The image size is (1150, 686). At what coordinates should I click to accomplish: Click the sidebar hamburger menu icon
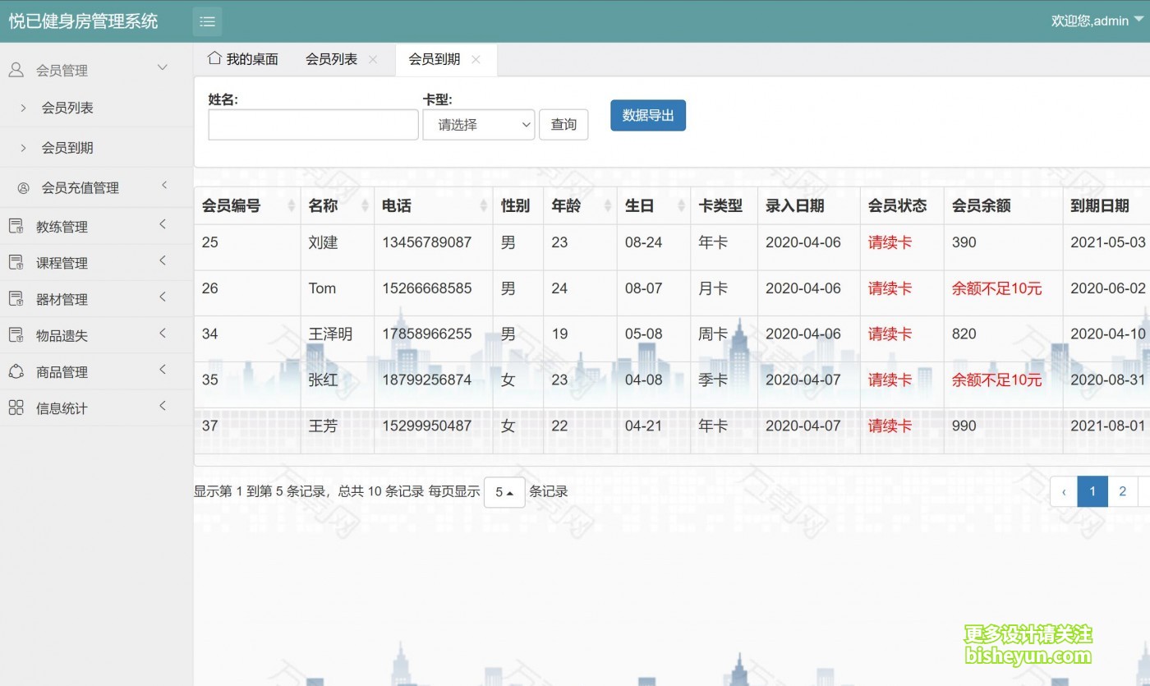[x=207, y=21]
